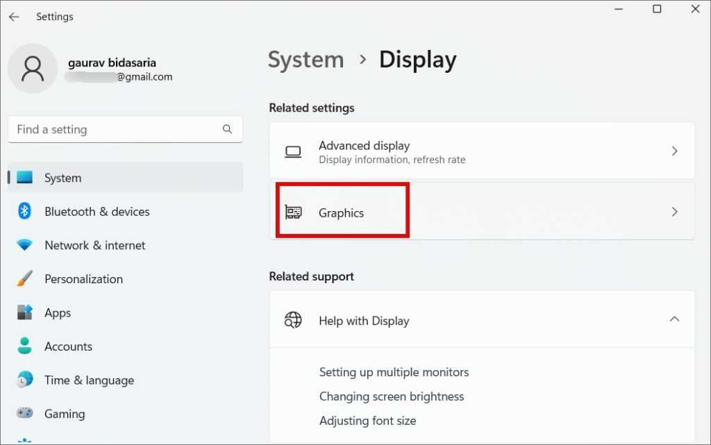Click the back arrow in Settings
Screen dimensions: 711x445
coord(14,17)
